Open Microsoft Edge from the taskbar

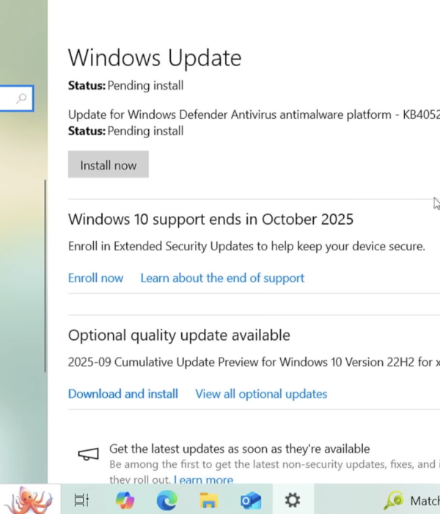click(x=166, y=501)
